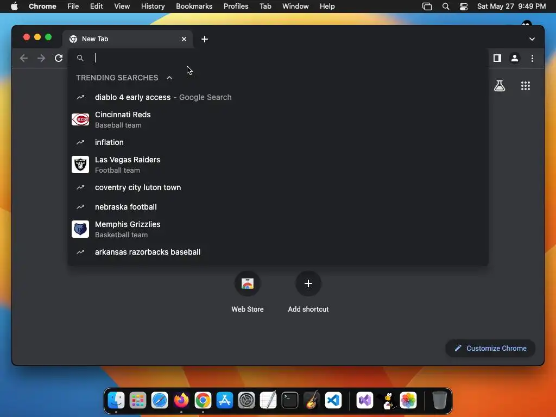Open Terminal from the Dock
The height and width of the screenshot is (417, 556).
coord(290,400)
